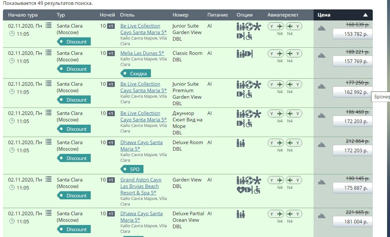Screen dimensions: 390x237
Task: Click family options icon in Deluxe Partial Ocean View row
Action: pos(241,214)
